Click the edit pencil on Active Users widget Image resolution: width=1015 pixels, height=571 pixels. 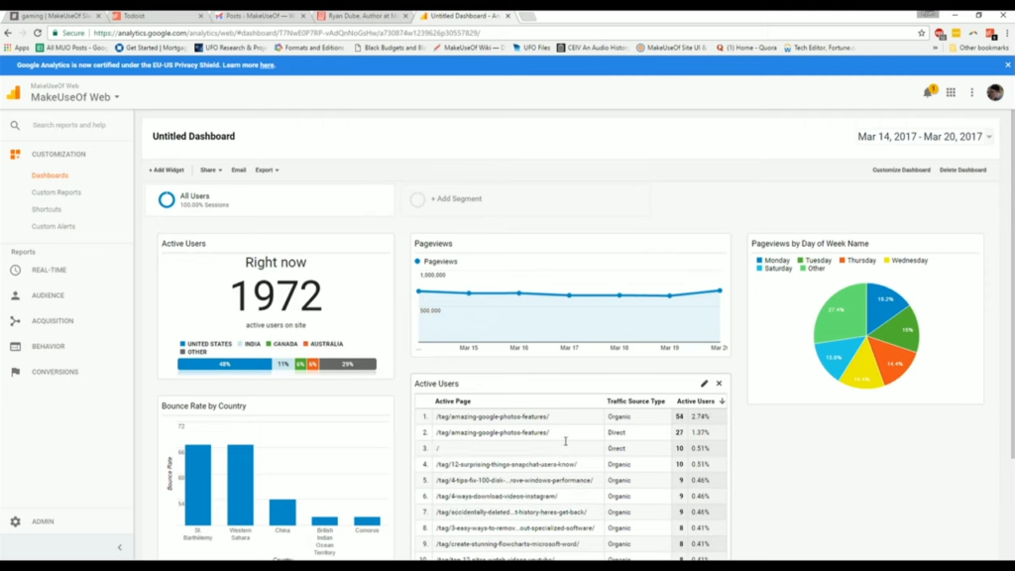(x=704, y=383)
